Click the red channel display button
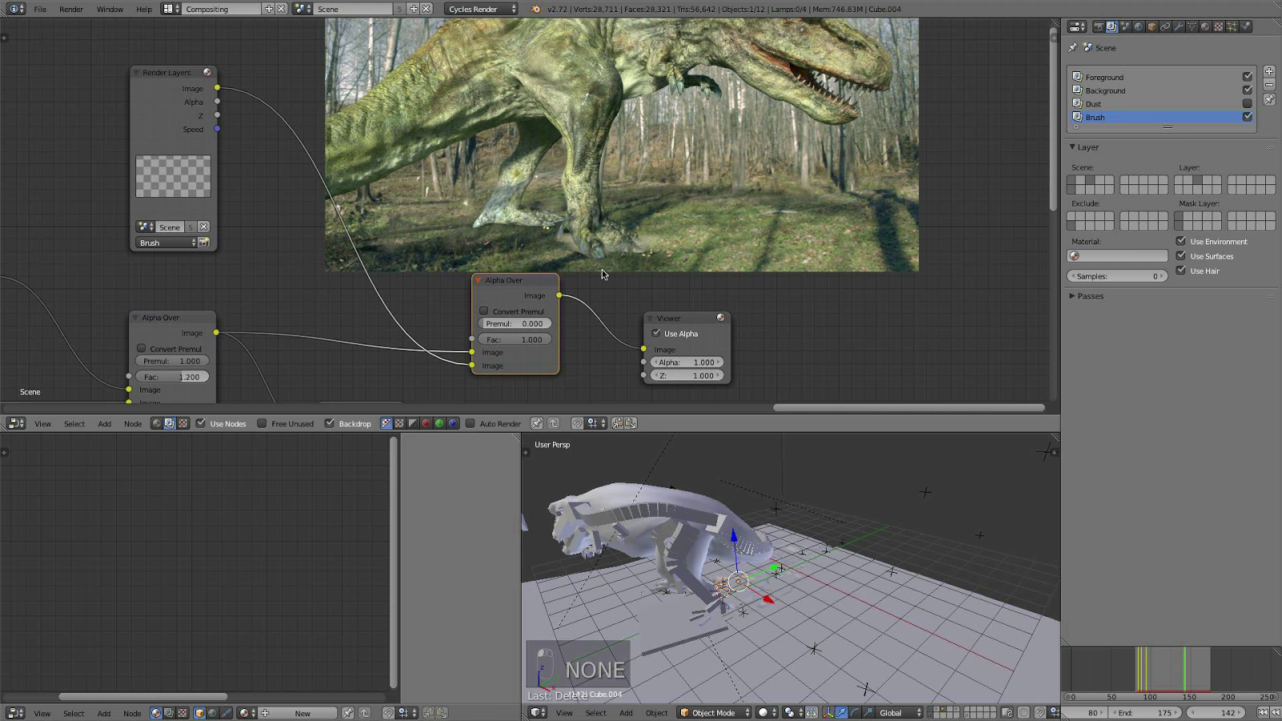The width and height of the screenshot is (1282, 721). pos(426,423)
